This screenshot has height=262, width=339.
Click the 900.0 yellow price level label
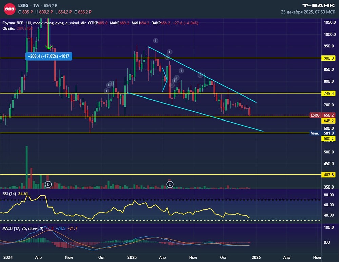(328, 58)
